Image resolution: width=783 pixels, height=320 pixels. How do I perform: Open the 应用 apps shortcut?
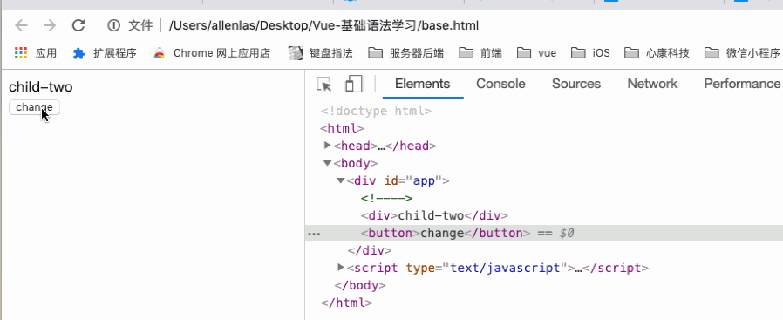36,53
